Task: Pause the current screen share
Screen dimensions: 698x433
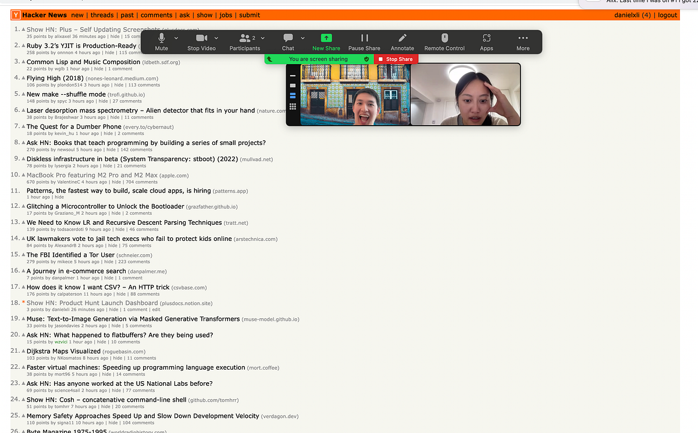Action: point(364,41)
